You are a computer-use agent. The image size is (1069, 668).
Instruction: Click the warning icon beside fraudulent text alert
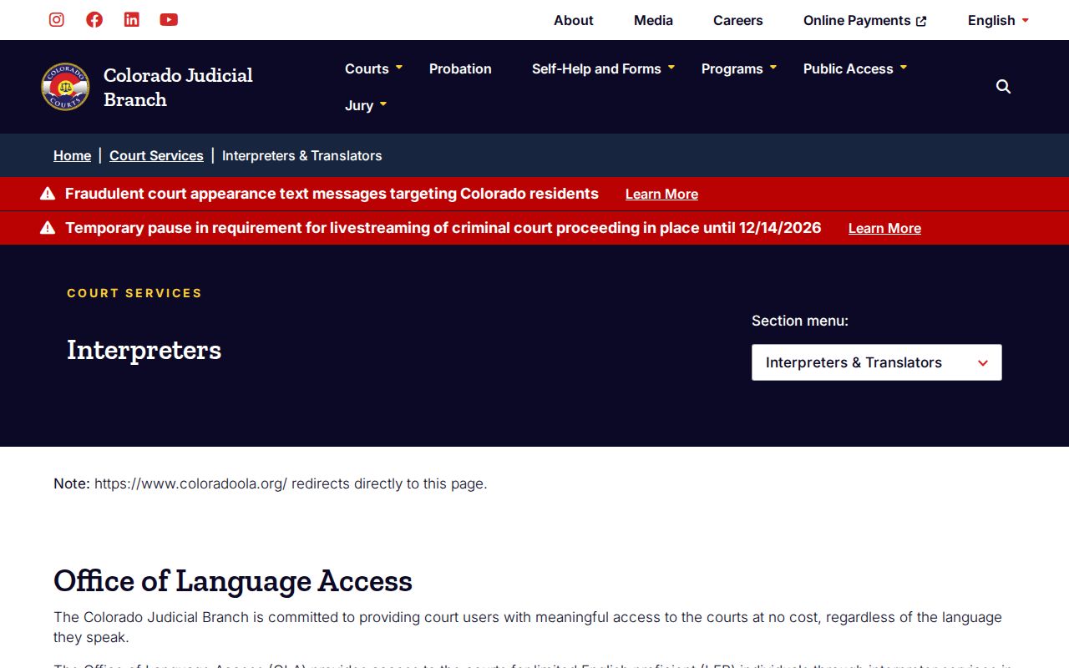pos(48,194)
